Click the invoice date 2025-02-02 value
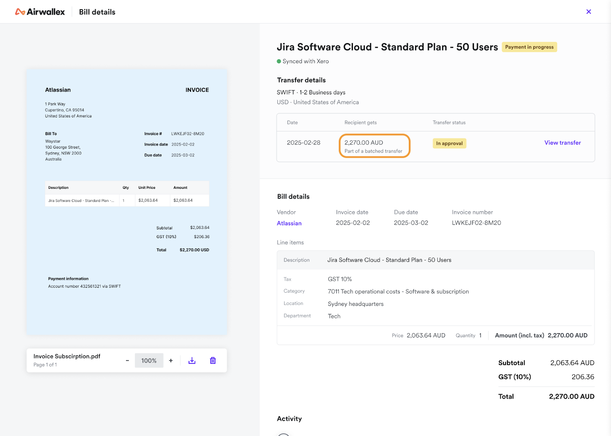The width and height of the screenshot is (611, 436). point(353,223)
